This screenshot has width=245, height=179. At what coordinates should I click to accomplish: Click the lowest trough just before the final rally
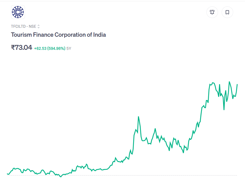[183, 153]
